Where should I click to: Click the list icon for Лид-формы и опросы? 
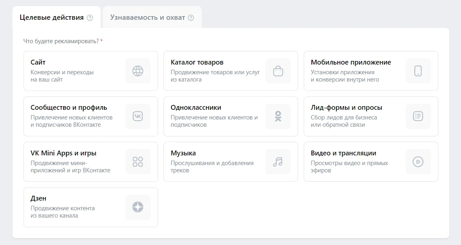pos(418,116)
